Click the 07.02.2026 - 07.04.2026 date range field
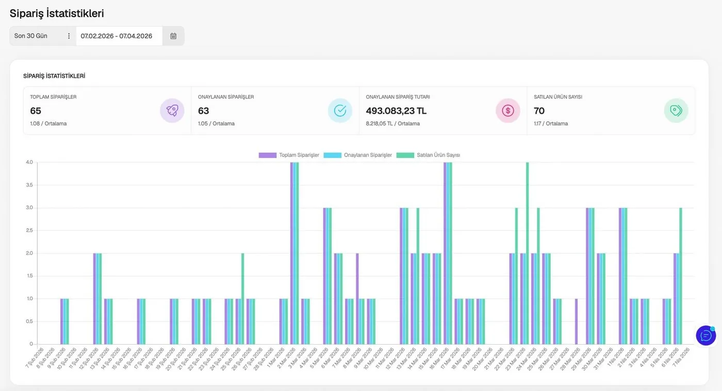 (120, 36)
